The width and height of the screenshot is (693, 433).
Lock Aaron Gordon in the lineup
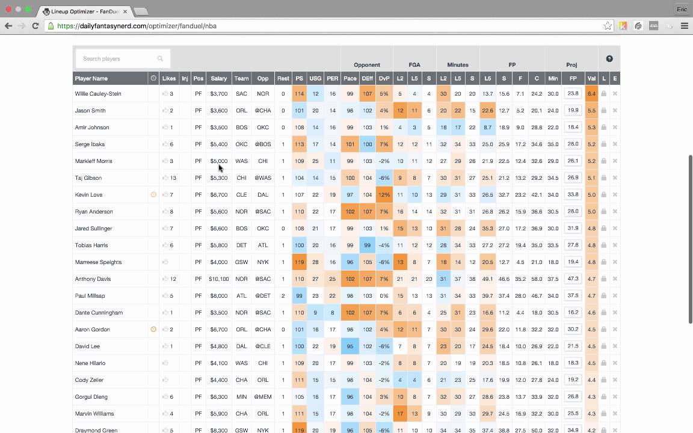[x=603, y=329]
